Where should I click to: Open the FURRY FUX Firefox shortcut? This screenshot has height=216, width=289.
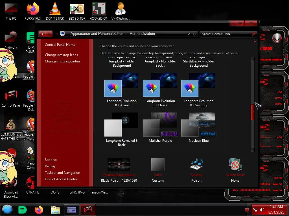33,11
